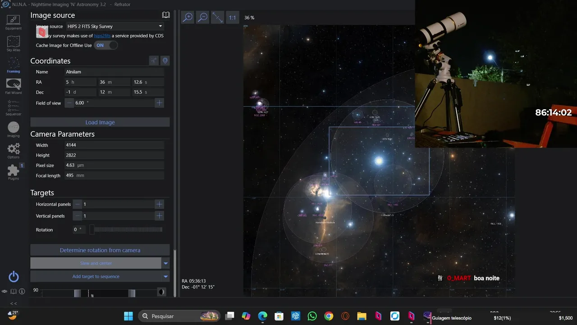Toggle Cache Image for Offline Use switch
The width and height of the screenshot is (577, 325).
point(106,45)
